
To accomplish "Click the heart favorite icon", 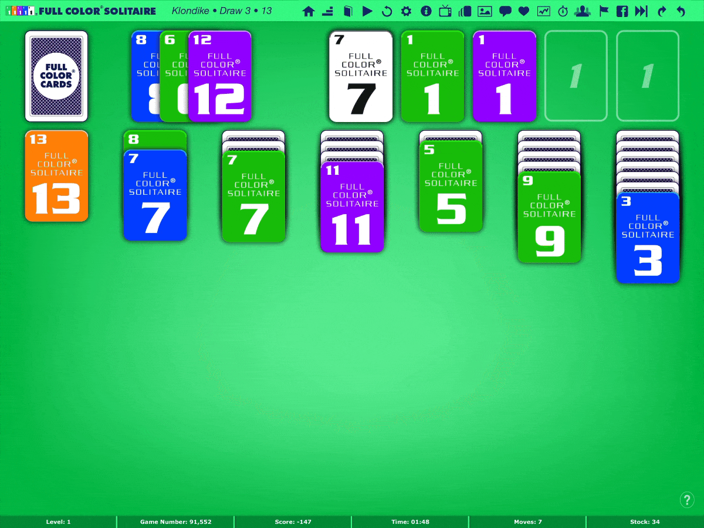I will coord(524,11).
